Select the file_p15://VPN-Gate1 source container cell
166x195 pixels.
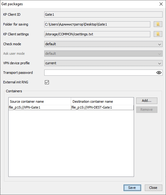40,107
